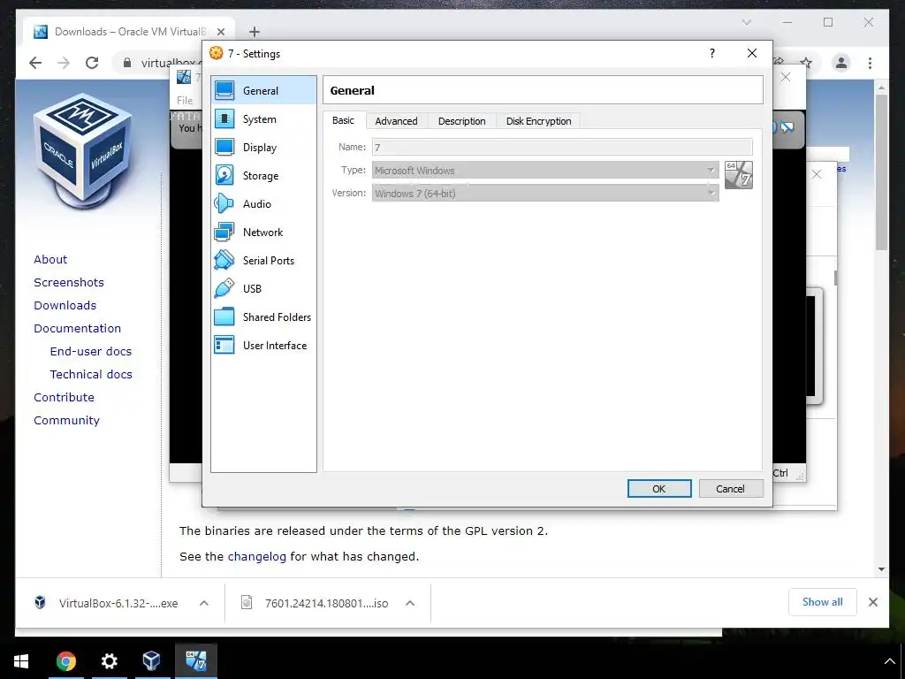The height and width of the screenshot is (679, 905).
Task: Open the Serial Ports settings category
Action: (x=263, y=261)
